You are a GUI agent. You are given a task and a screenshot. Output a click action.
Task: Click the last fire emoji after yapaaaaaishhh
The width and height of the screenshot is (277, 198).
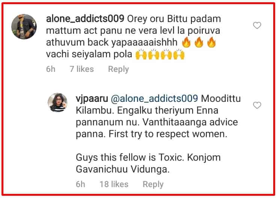[x=211, y=42]
